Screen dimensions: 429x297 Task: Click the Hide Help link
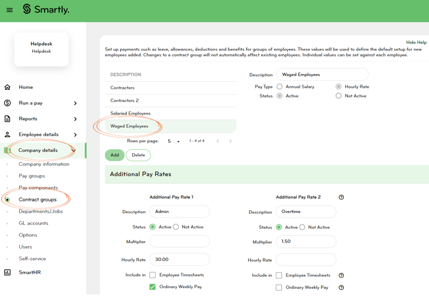tap(417, 42)
